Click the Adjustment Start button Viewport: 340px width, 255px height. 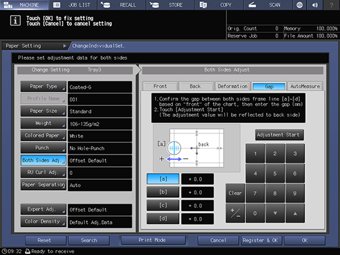(279, 135)
